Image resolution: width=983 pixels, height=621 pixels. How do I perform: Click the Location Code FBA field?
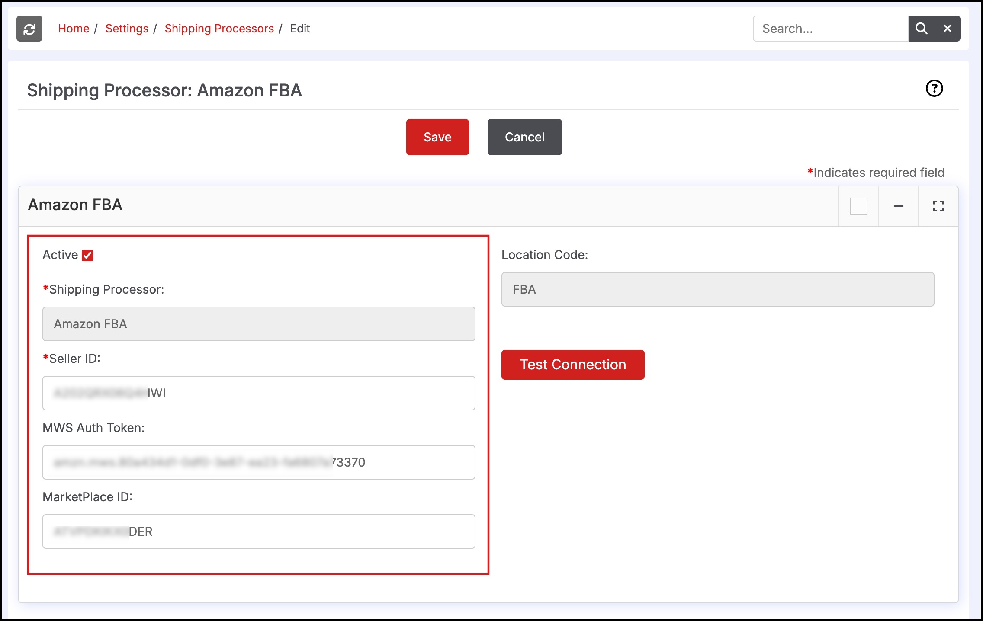(x=717, y=289)
